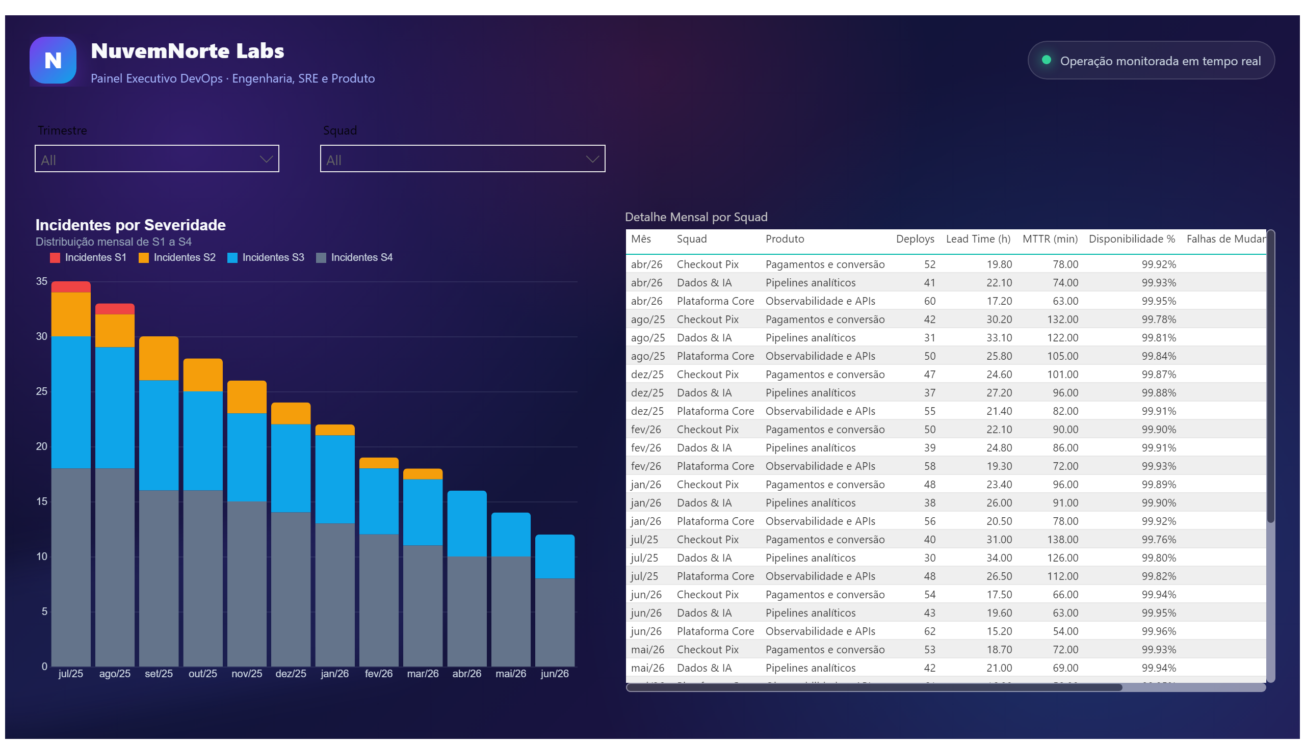Screen dimensions: 1305x744
Task: Select the abr/26 Checkout Pix table row
Action: click(x=946, y=264)
